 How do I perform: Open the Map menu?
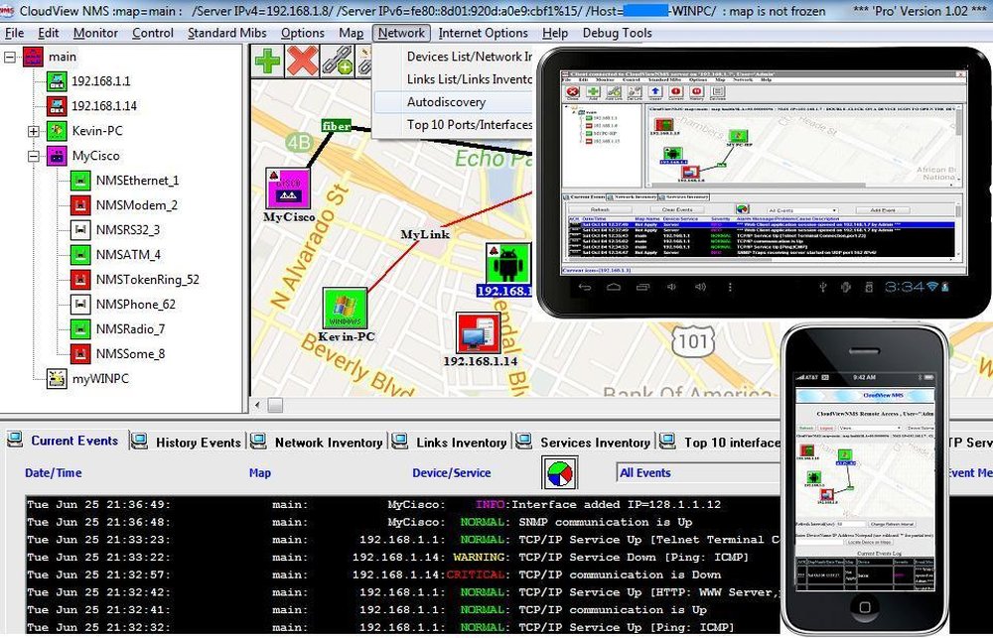point(351,33)
